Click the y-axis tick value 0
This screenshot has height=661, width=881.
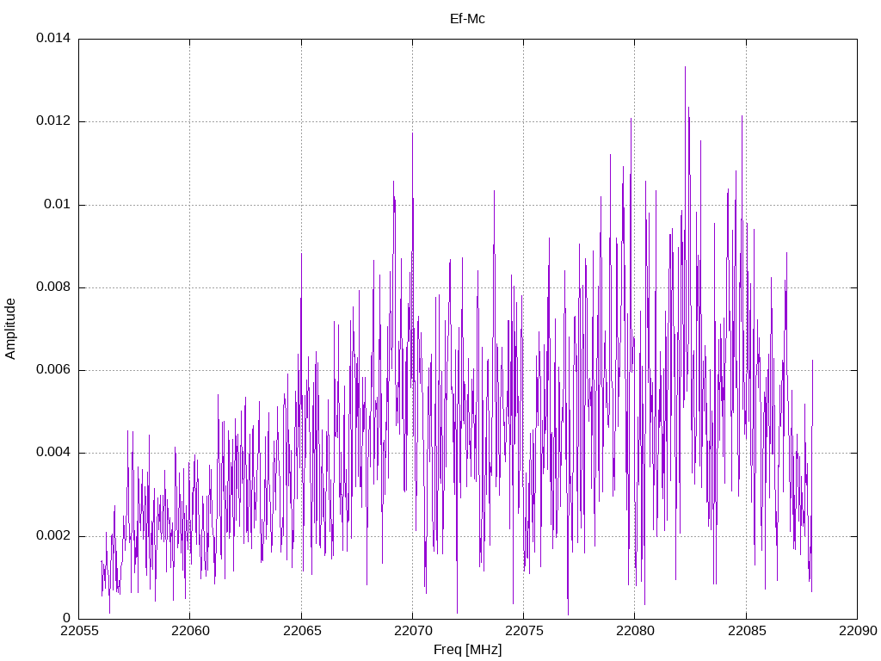(x=67, y=618)
